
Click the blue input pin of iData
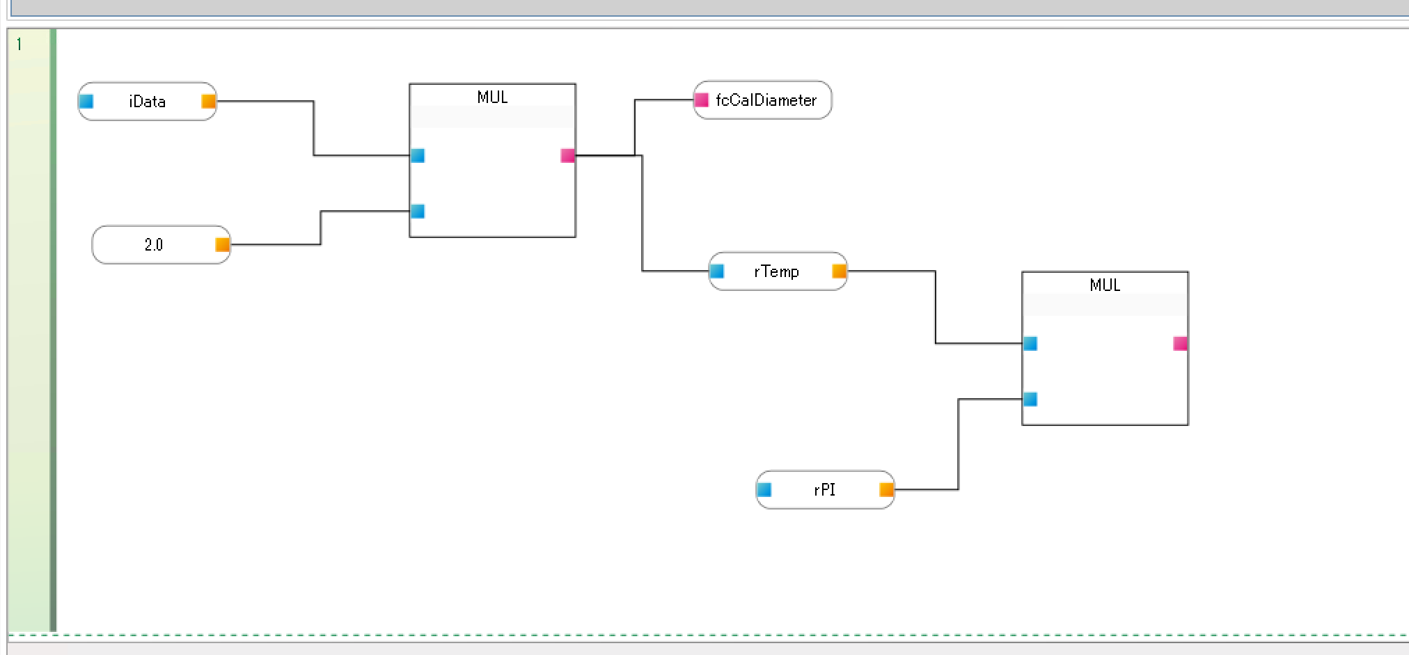click(x=86, y=102)
